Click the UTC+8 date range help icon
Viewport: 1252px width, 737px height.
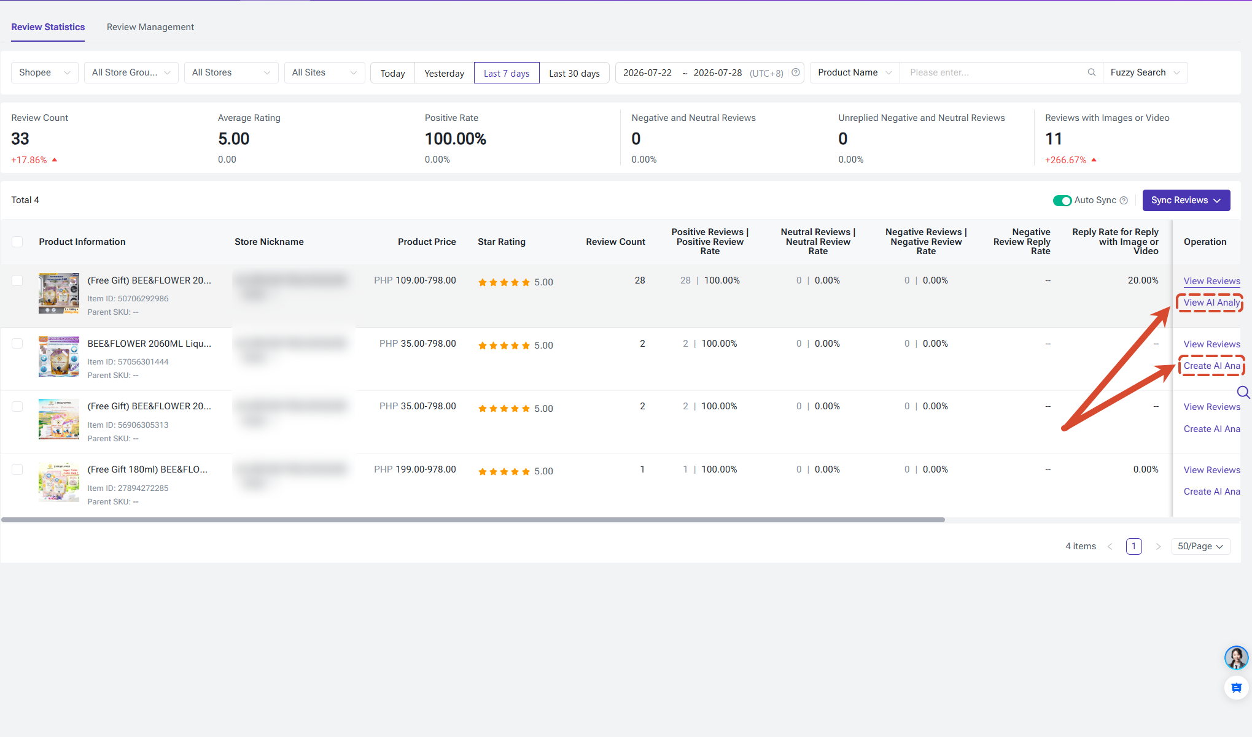[x=796, y=72]
